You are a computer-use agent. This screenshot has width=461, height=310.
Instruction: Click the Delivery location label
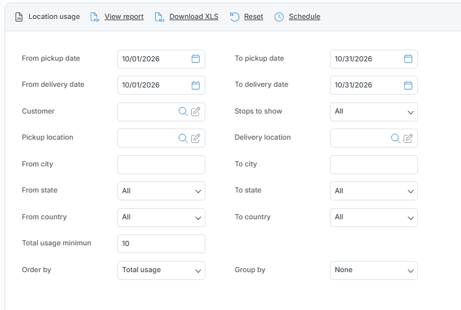click(x=263, y=137)
